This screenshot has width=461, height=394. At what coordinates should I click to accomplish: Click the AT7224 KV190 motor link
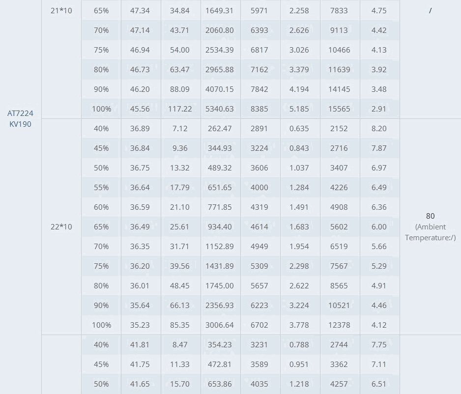pos(20,118)
